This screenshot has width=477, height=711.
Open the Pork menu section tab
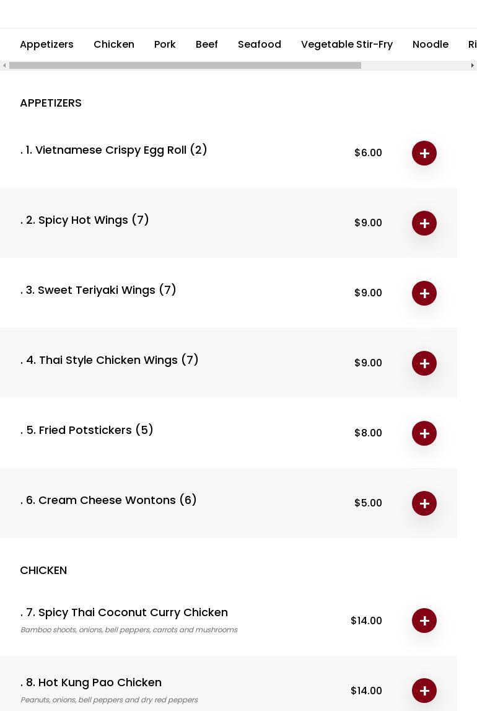tap(165, 45)
